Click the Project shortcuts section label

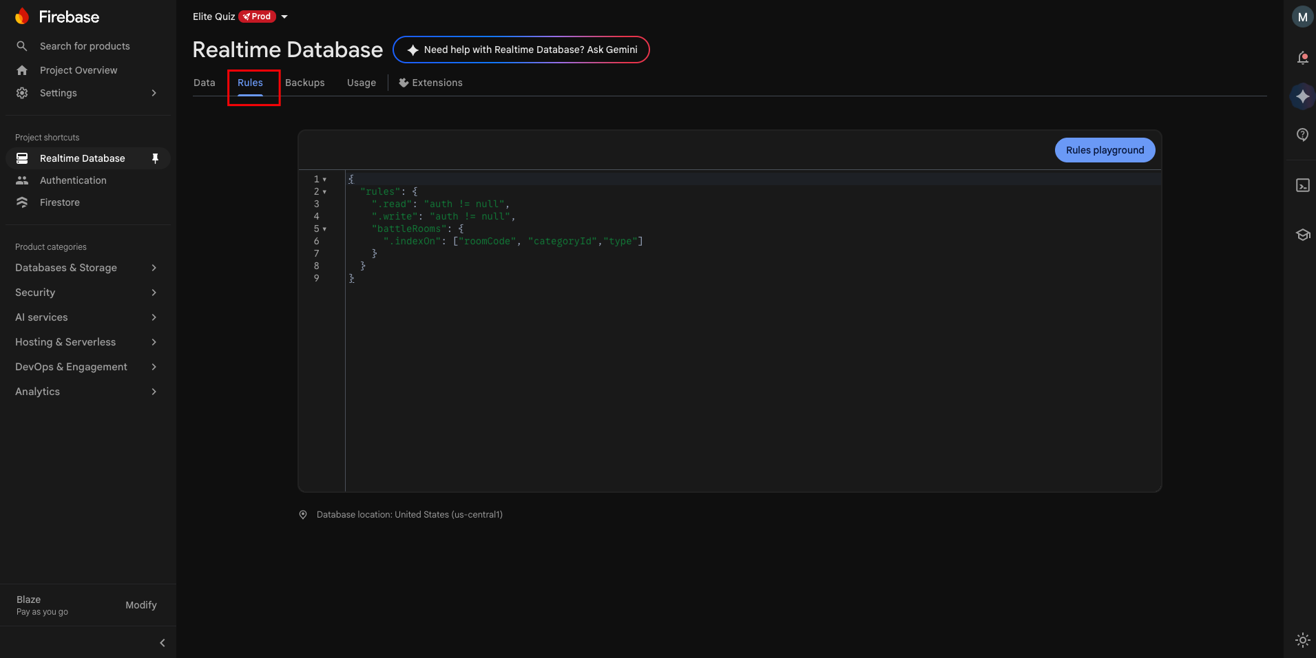(47, 138)
